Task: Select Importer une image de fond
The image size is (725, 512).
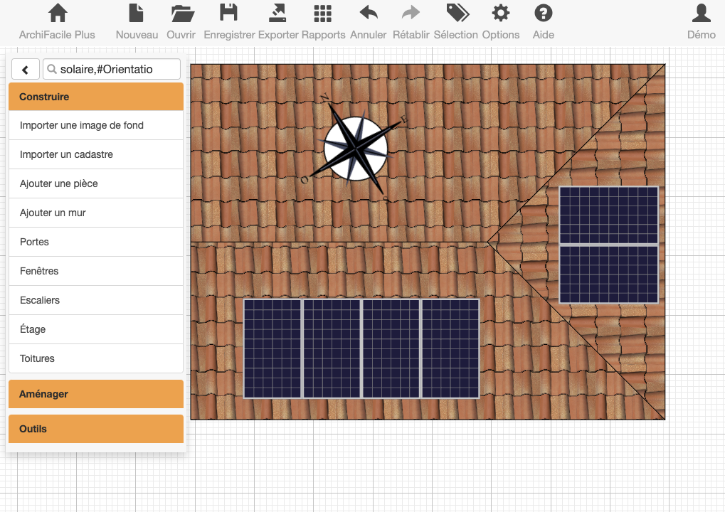Action: [x=82, y=126]
